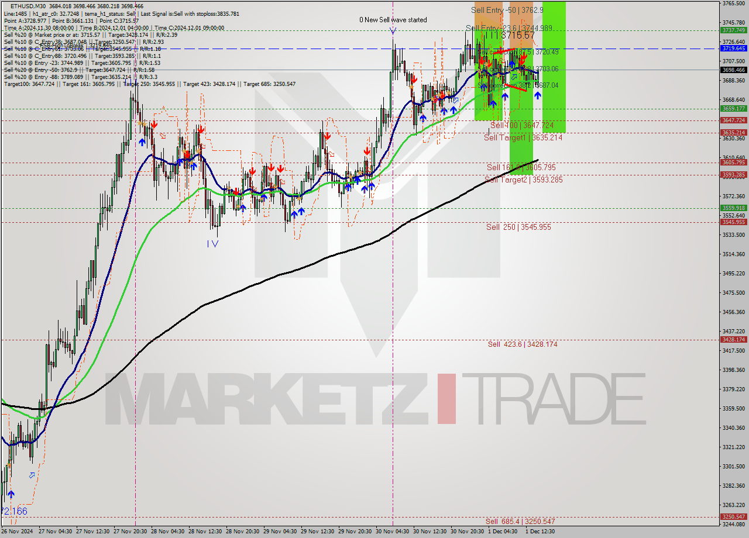Click red price tag 3593.285 on axis

click(x=733, y=174)
